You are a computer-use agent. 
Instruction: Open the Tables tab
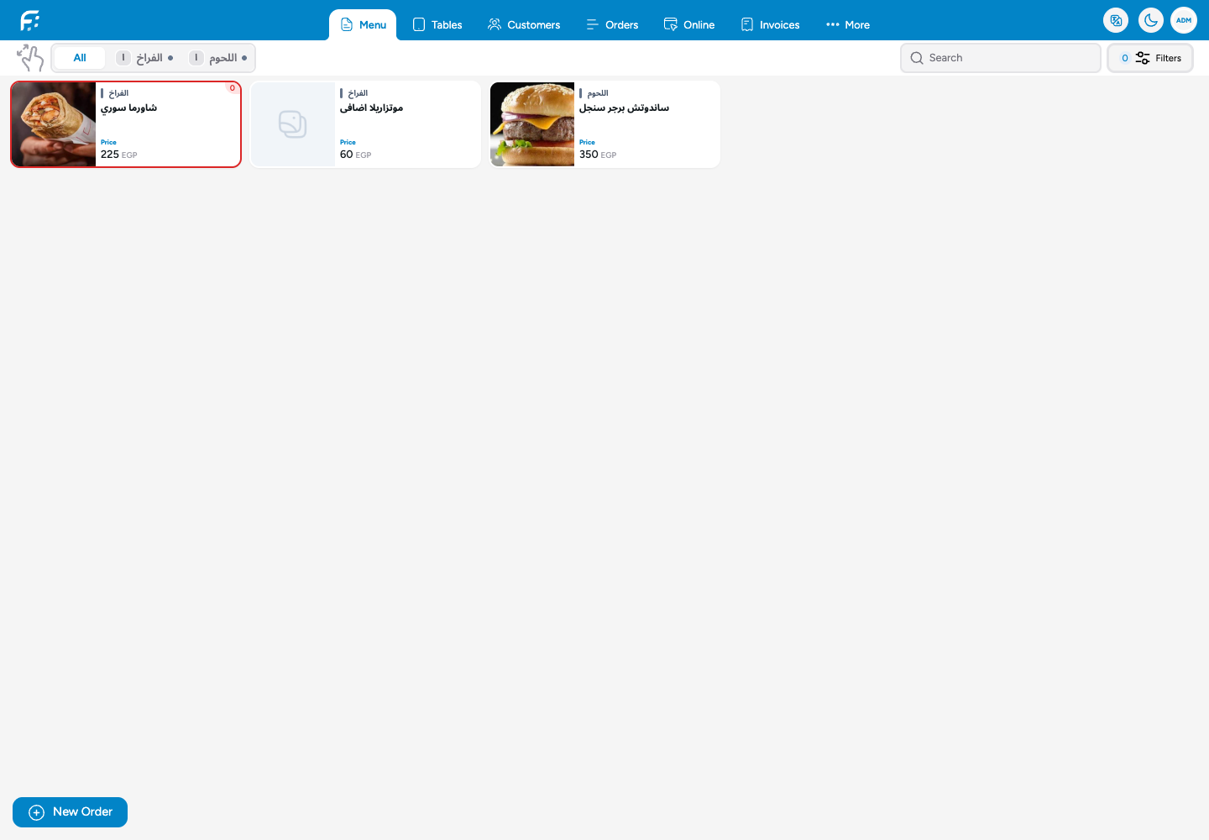(437, 25)
